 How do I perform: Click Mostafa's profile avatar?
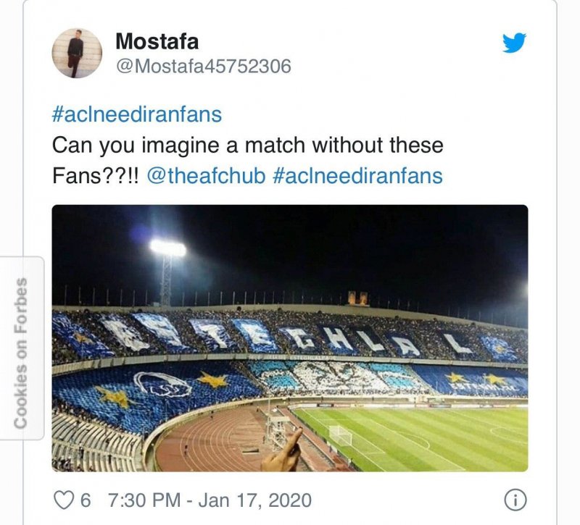point(77,54)
